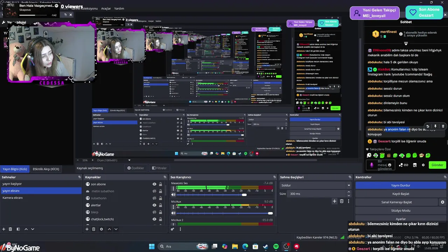Select yayın başlıyor scene
The height and width of the screenshot is (252, 448).
(41, 184)
